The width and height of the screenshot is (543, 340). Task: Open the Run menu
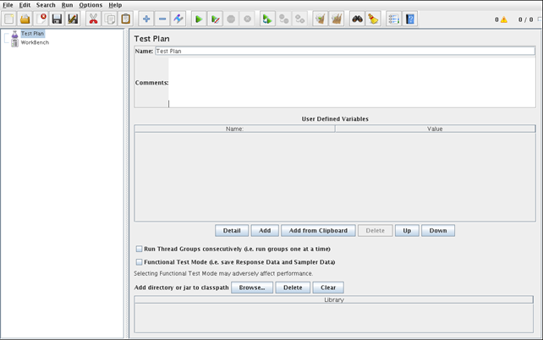click(x=67, y=5)
